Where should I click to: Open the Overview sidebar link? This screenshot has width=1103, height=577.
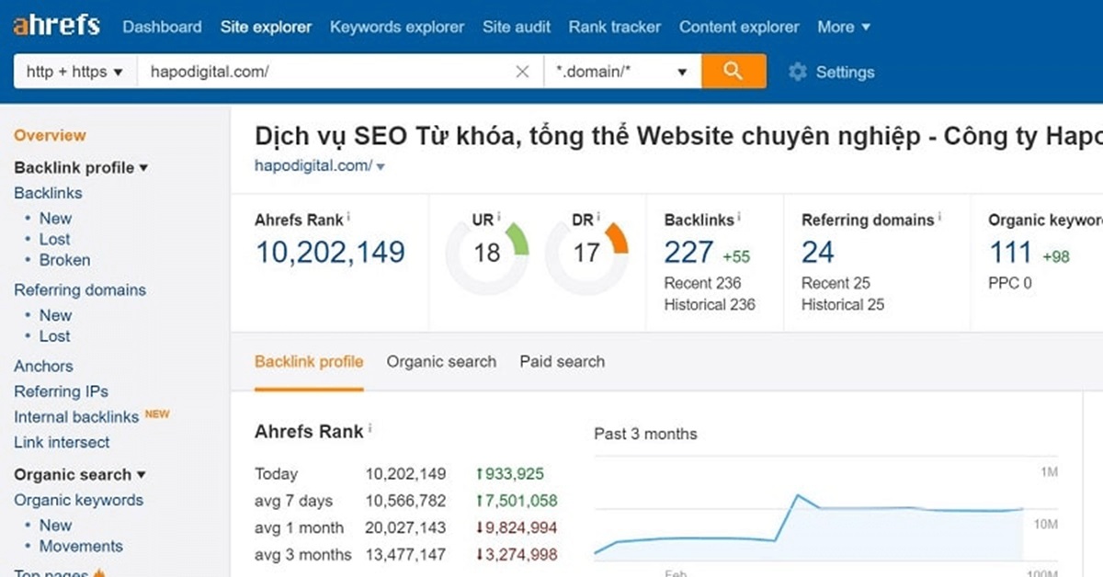tap(50, 135)
